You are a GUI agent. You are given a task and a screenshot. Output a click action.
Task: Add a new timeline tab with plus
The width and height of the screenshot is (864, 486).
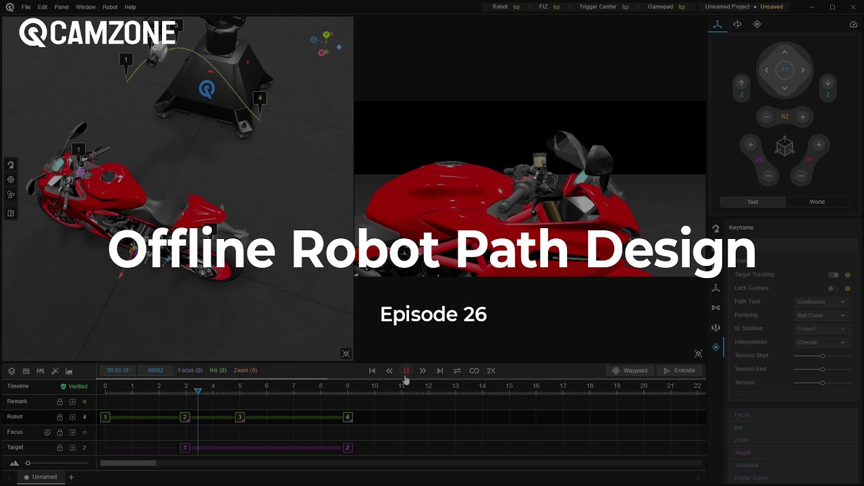pos(71,477)
